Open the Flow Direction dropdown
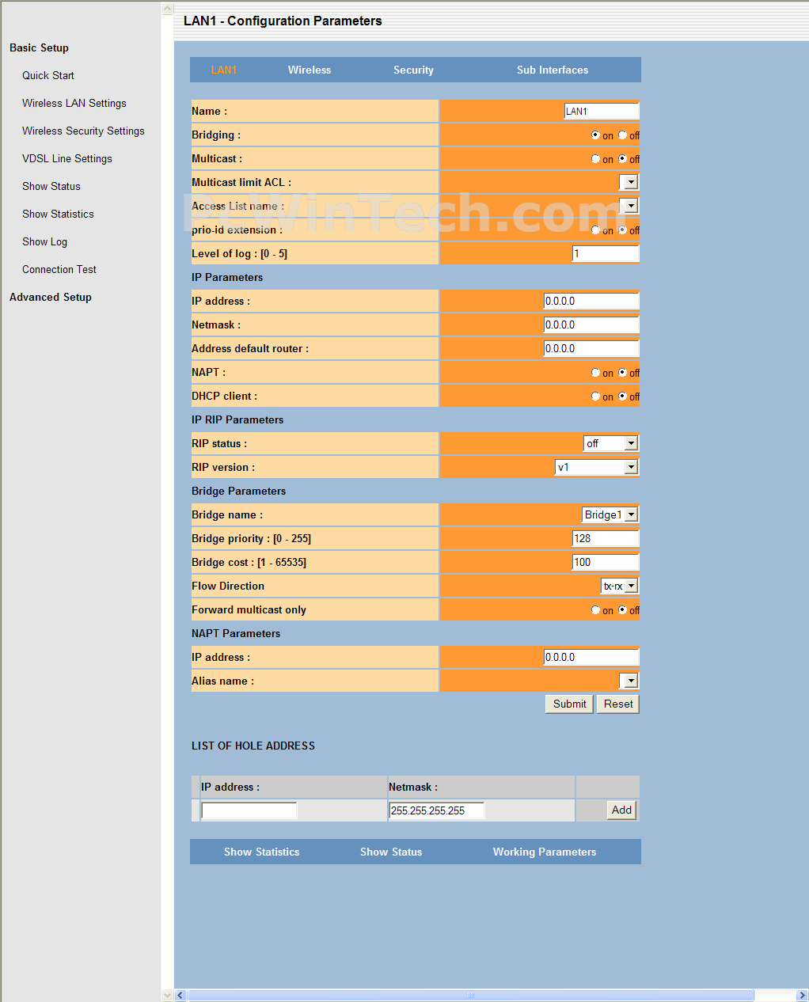 (x=619, y=586)
